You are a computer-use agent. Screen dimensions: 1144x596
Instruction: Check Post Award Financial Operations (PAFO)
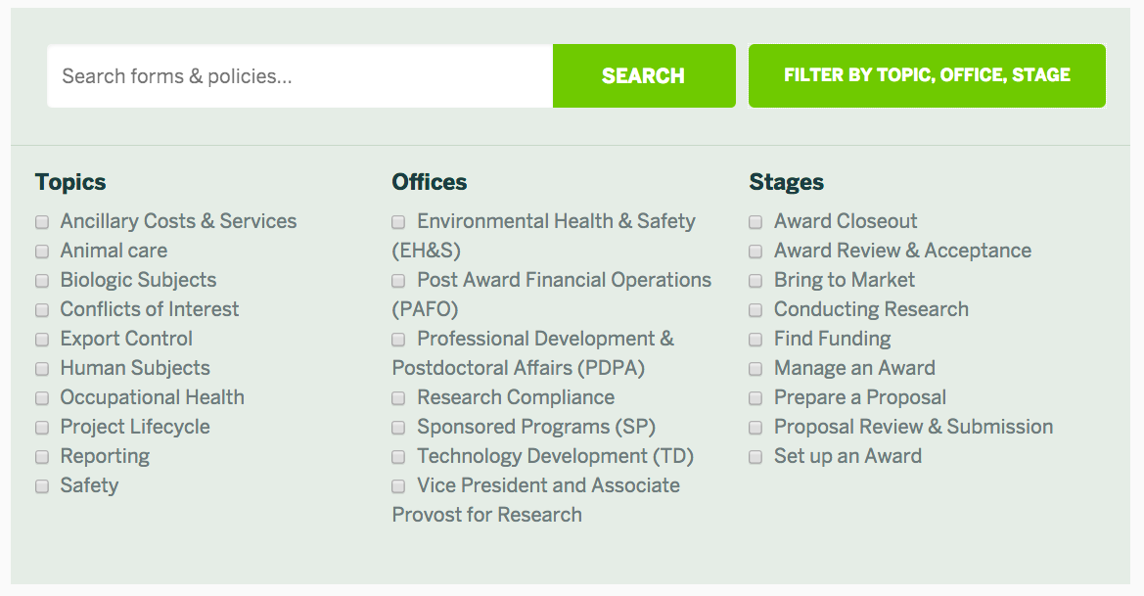point(398,281)
